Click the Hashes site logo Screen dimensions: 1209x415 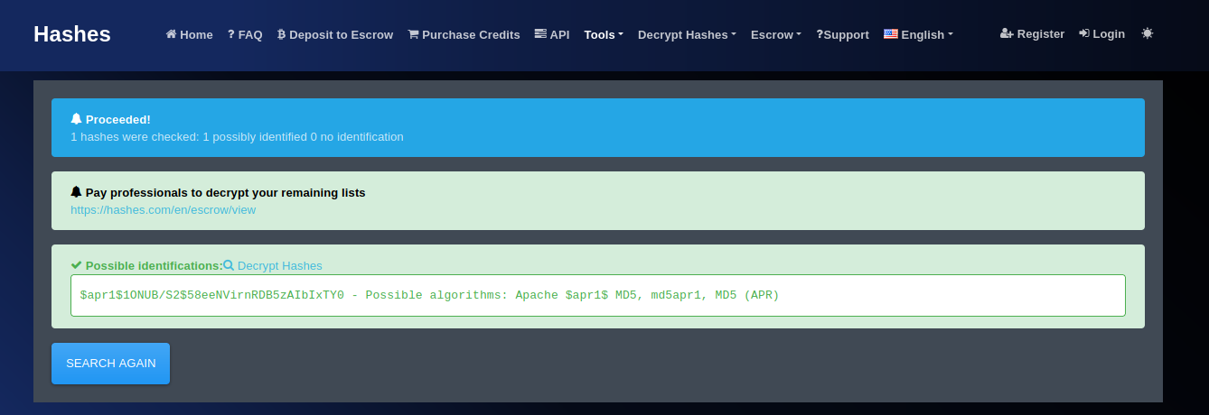[72, 34]
